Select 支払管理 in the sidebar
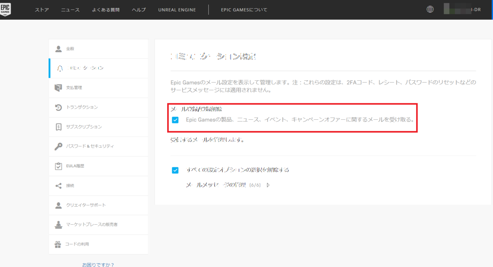493x267 pixels. (99, 88)
